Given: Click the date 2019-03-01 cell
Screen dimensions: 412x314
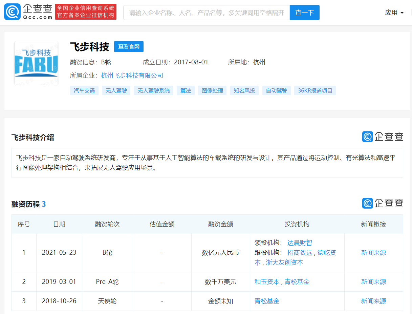Looking at the screenshot, I should pos(59,282).
